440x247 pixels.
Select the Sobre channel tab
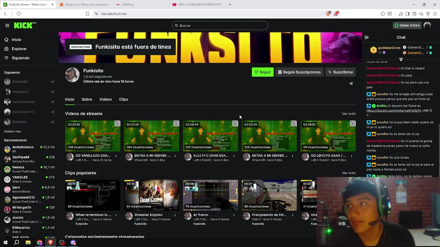click(87, 99)
